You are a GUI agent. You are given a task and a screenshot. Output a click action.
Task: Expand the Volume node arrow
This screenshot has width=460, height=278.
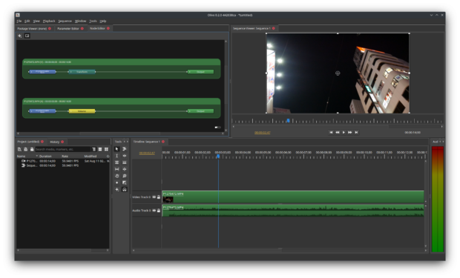pos(70,111)
